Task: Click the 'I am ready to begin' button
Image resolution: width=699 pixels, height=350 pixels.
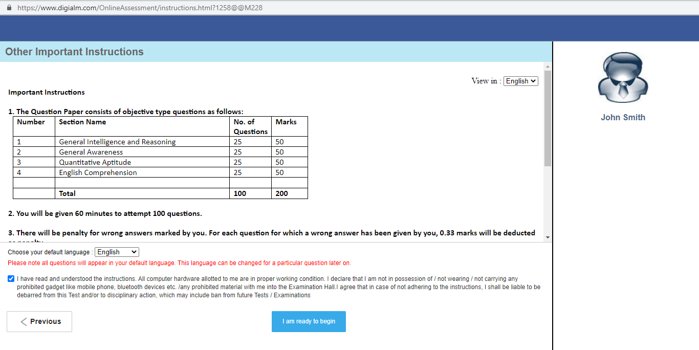Action: click(309, 321)
